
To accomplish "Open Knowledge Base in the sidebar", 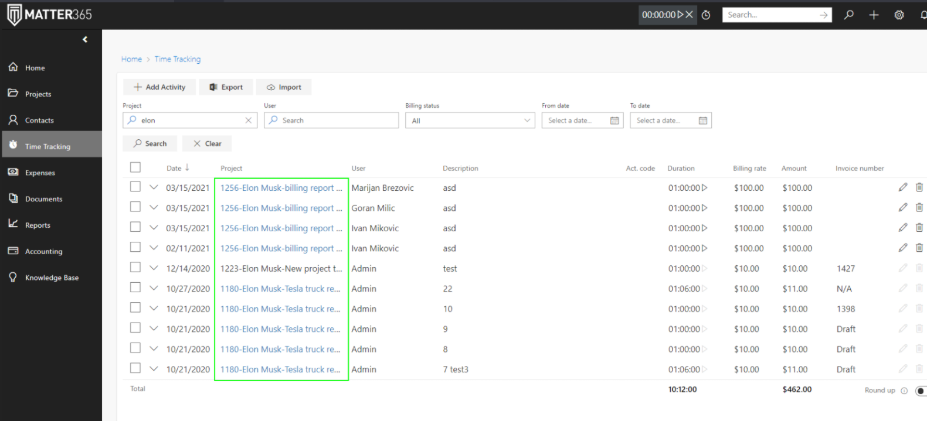I will coord(51,278).
